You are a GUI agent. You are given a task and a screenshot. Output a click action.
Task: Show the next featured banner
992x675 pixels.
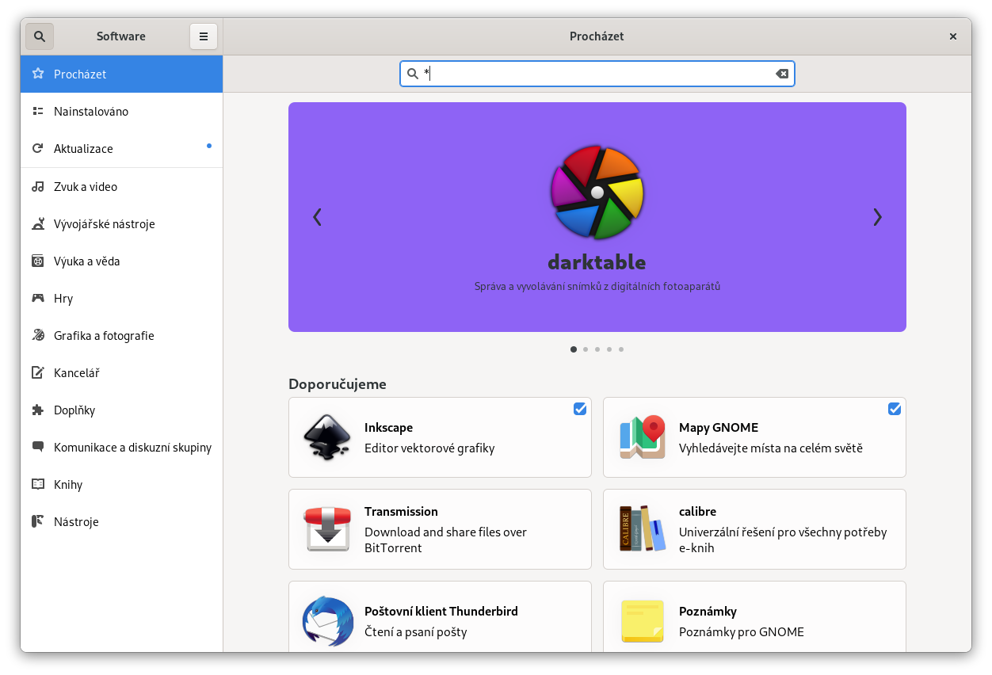pos(877,217)
